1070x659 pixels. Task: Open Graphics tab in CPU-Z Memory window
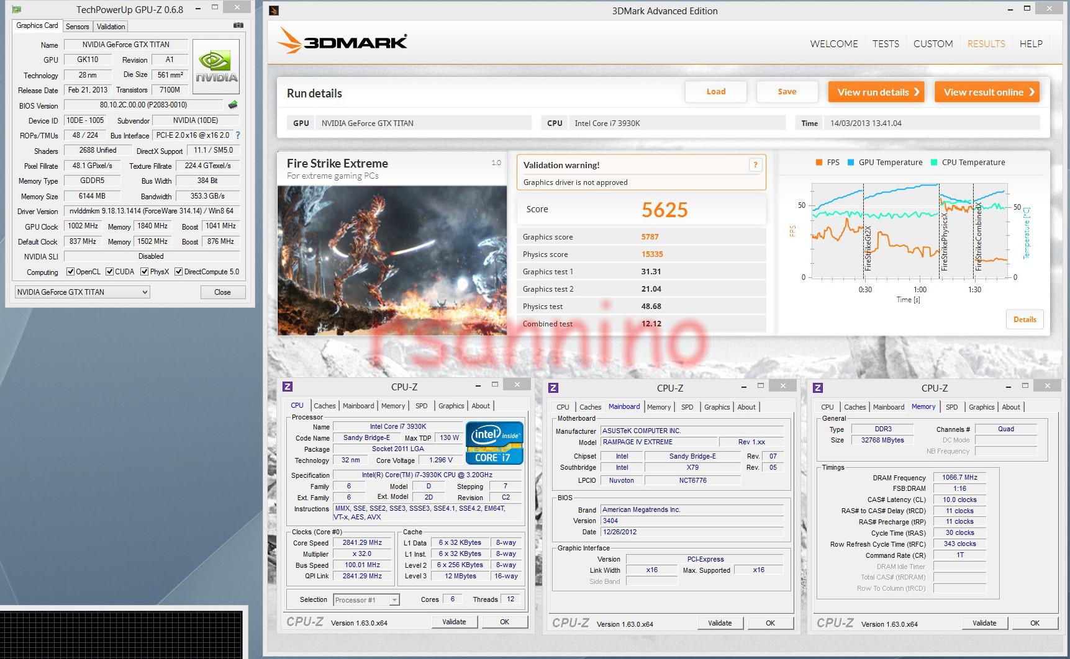point(981,407)
